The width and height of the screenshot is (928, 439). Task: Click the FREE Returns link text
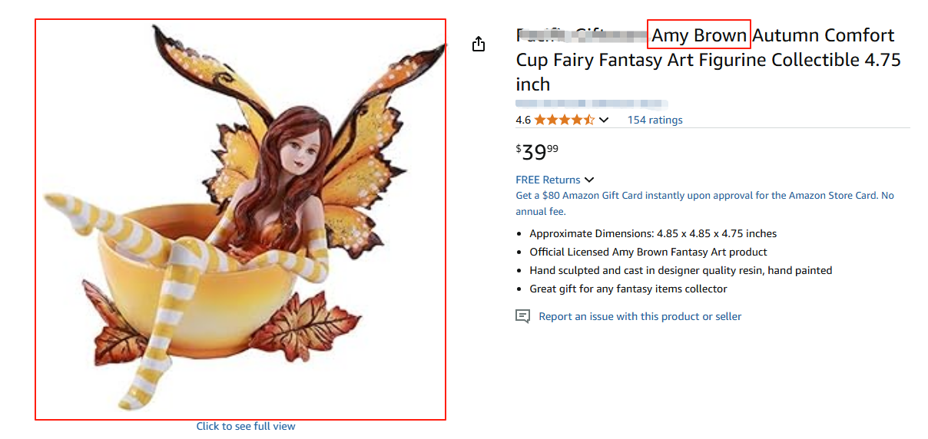tap(548, 180)
